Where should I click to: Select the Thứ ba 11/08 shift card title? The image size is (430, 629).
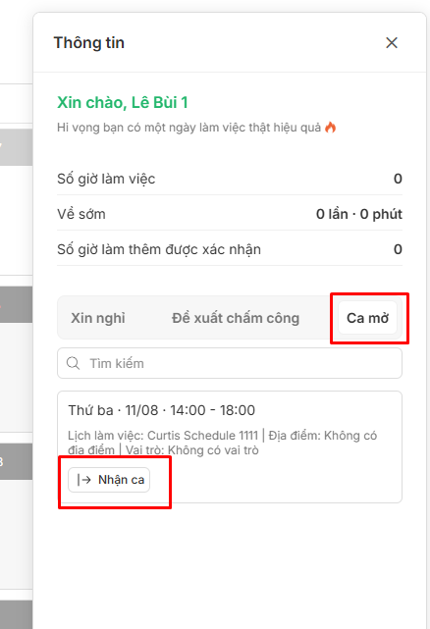[x=161, y=410]
